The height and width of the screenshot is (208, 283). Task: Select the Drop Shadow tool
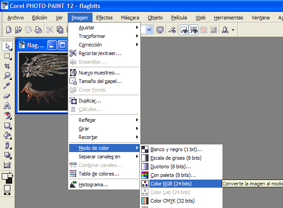7,155
